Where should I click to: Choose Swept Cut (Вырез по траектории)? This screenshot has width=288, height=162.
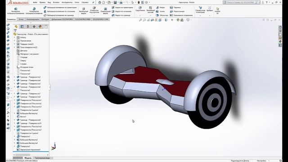click(122, 8)
